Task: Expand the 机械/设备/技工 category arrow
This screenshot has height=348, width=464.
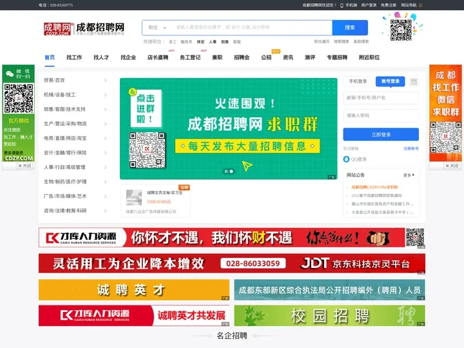Action: tap(105, 95)
